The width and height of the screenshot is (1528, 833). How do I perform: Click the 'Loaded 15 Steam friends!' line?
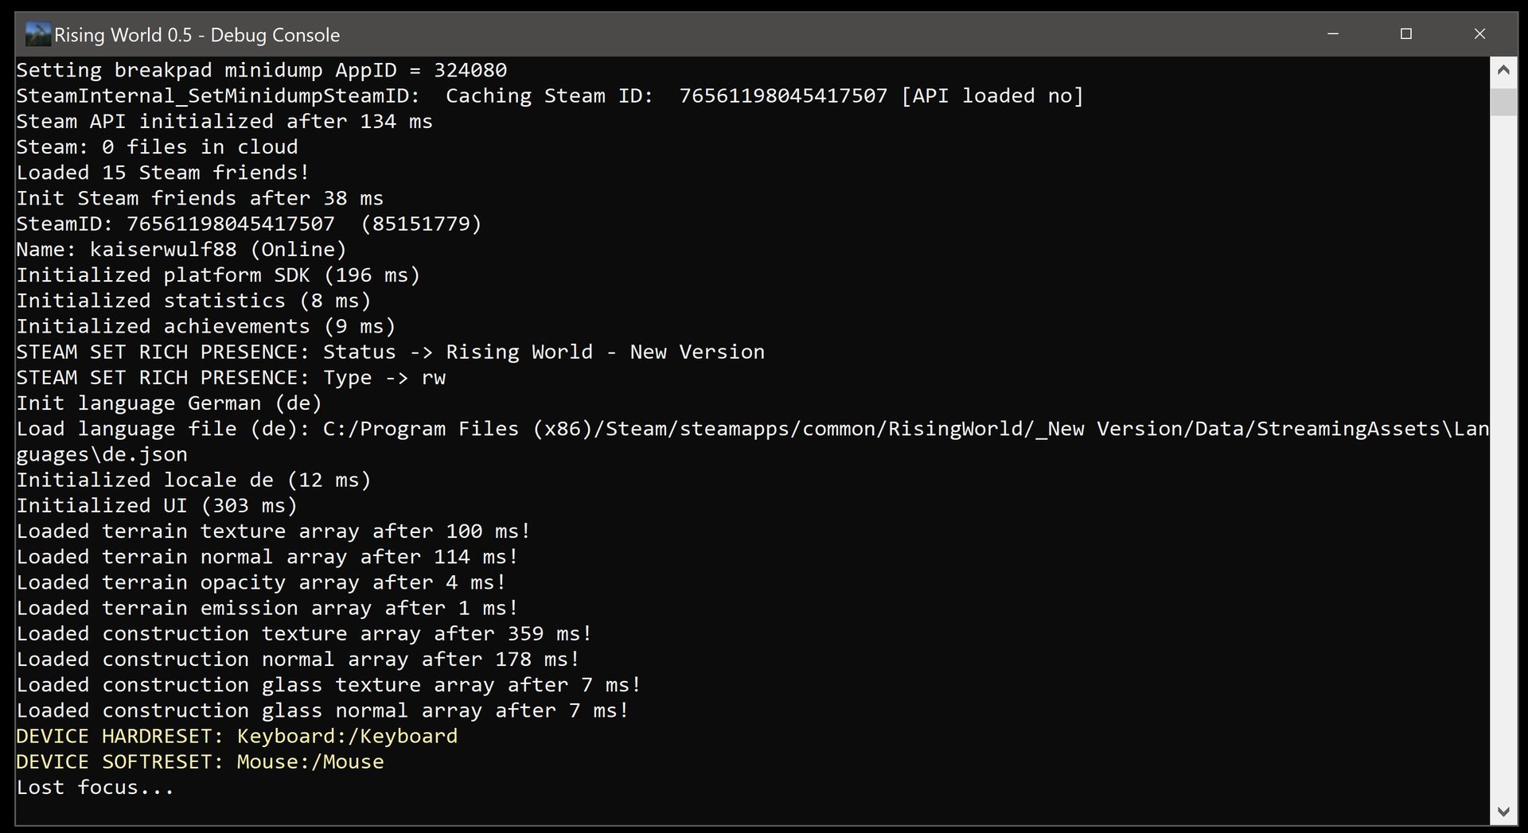pyautogui.click(x=163, y=173)
